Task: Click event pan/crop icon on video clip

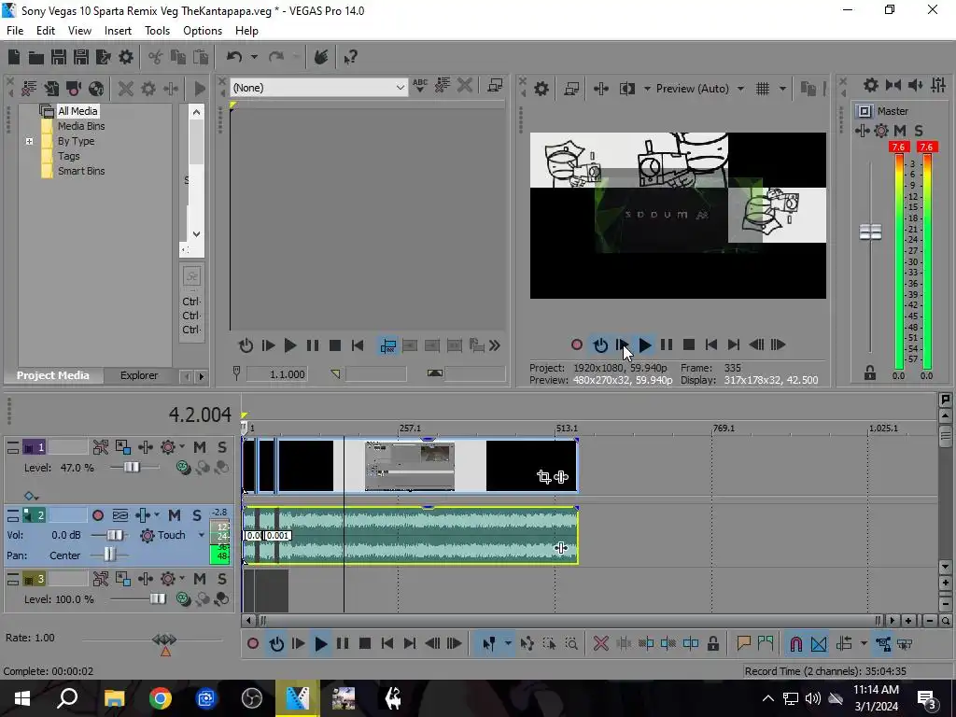Action: (544, 477)
